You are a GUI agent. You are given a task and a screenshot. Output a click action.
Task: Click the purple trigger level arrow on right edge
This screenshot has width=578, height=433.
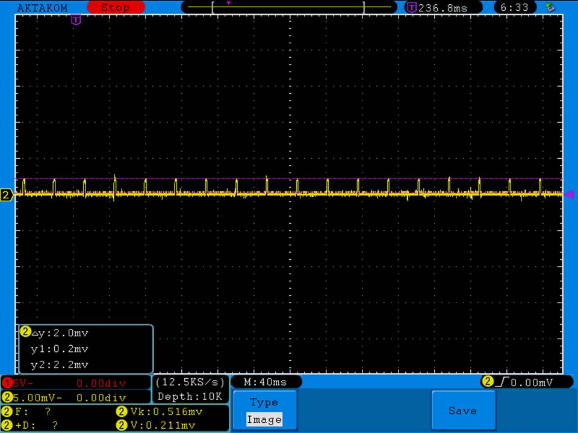click(568, 194)
